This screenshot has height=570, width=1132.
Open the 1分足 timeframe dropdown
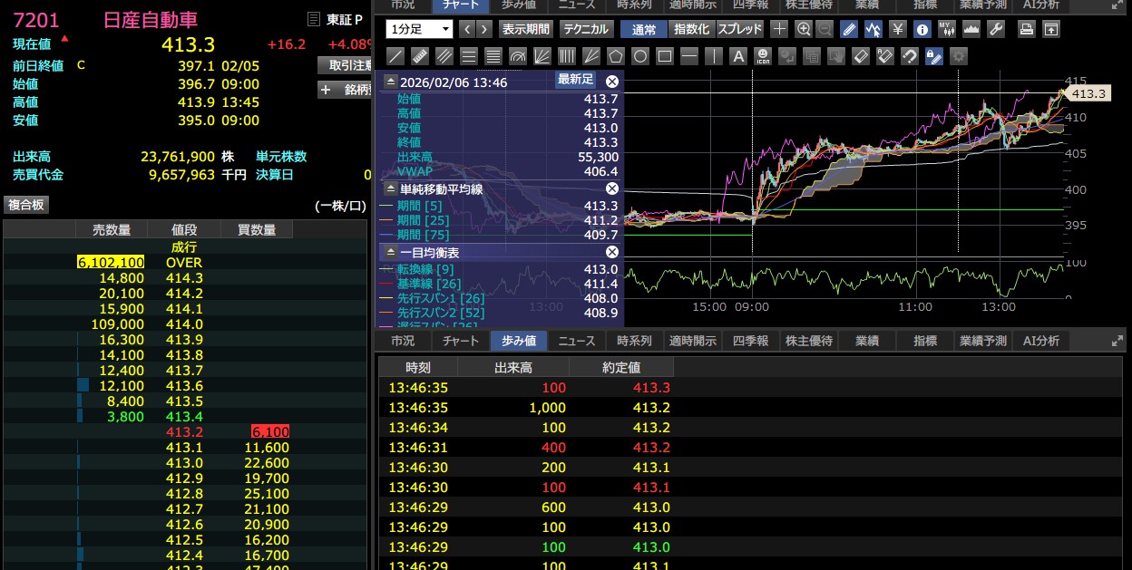(x=419, y=29)
